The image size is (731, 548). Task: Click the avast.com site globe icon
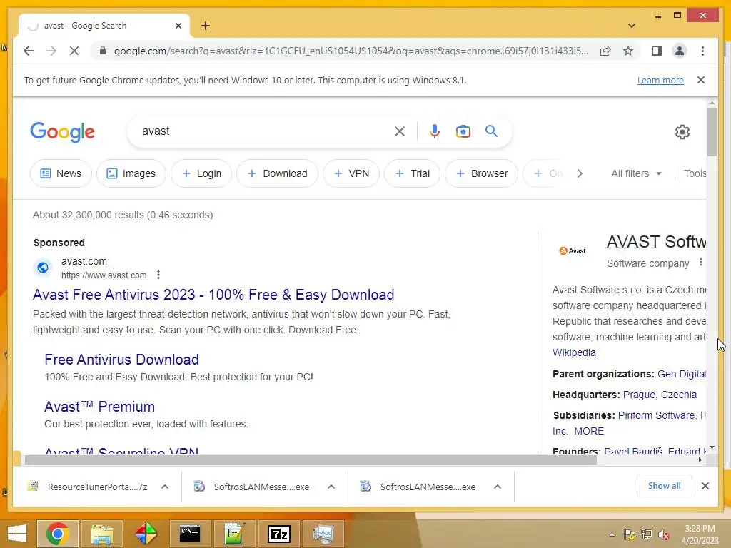point(42,268)
